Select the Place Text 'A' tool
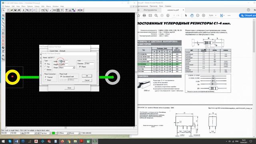This screenshot has height=144, width=256. pos(3,55)
